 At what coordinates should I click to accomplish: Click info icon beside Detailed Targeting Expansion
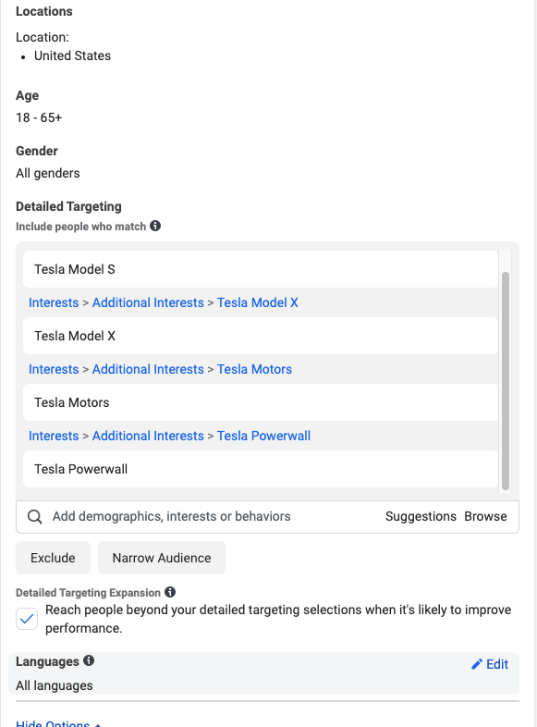170,592
